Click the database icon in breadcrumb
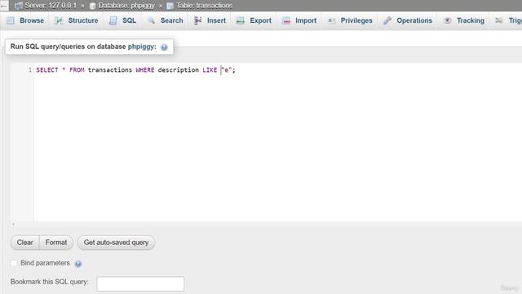 pyautogui.click(x=93, y=6)
